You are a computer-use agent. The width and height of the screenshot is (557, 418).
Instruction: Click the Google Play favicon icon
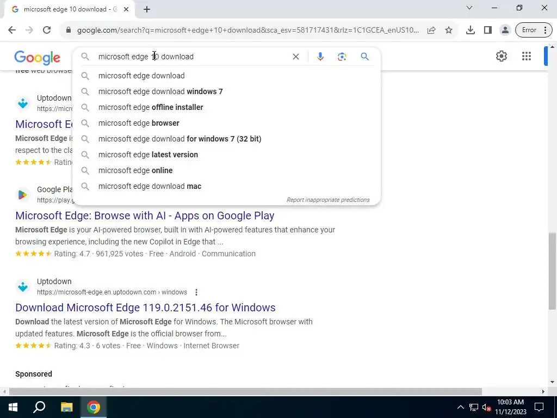(23, 195)
